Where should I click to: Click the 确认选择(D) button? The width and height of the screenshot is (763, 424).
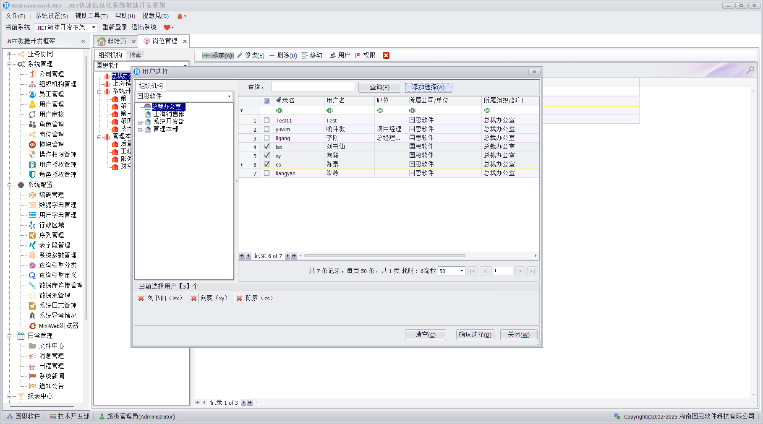coord(475,335)
